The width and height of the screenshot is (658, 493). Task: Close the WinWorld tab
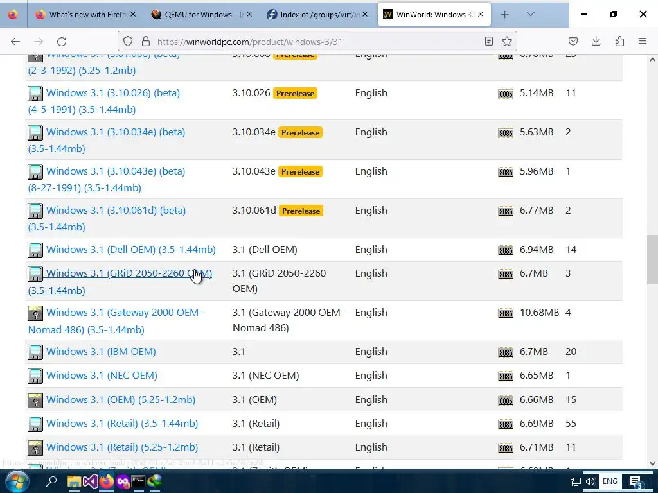[x=481, y=14]
